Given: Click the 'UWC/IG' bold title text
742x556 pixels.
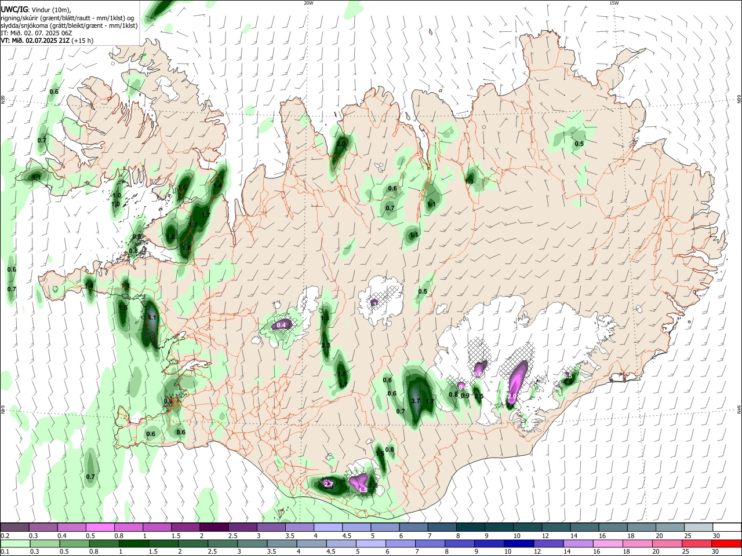Looking at the screenshot, I should tap(14, 10).
